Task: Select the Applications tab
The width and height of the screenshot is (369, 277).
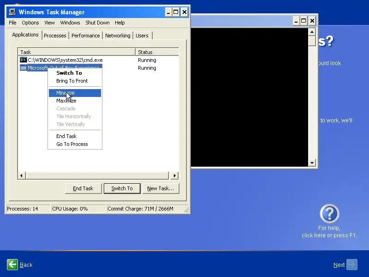Action: pyautogui.click(x=25, y=35)
